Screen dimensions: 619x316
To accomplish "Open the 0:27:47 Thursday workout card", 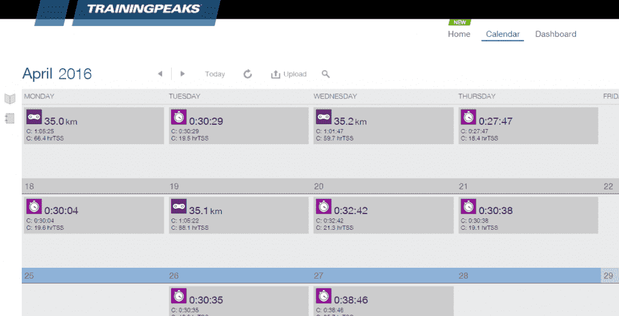I will point(528,126).
